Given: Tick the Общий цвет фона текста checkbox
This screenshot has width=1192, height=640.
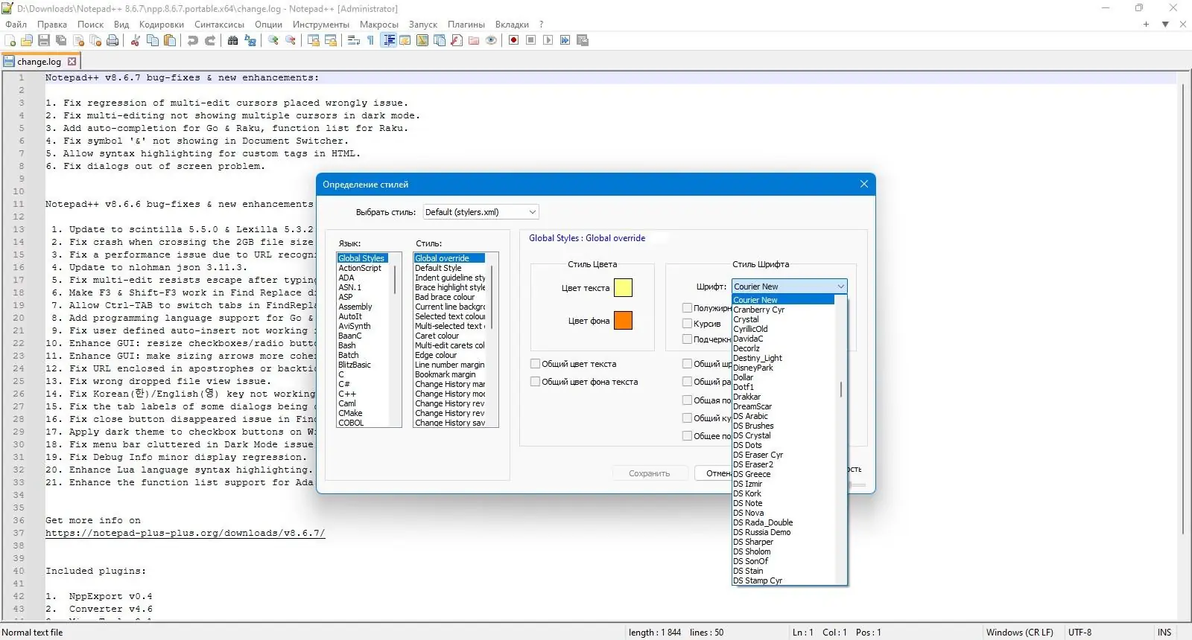Looking at the screenshot, I should [x=535, y=382].
